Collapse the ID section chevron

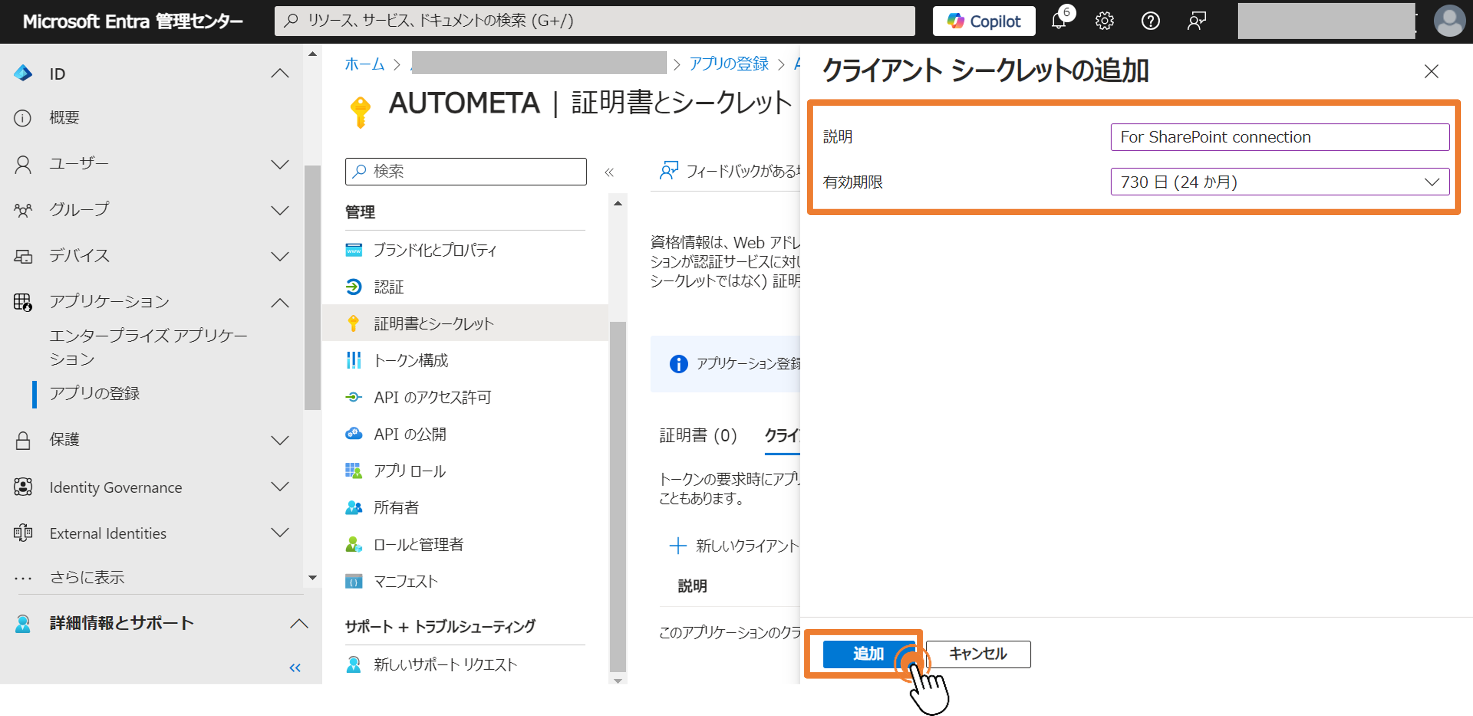pyautogui.click(x=279, y=74)
